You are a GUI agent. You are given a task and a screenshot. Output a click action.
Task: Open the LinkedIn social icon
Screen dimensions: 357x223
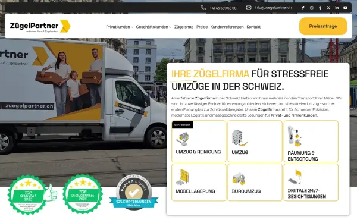(x=337, y=8)
